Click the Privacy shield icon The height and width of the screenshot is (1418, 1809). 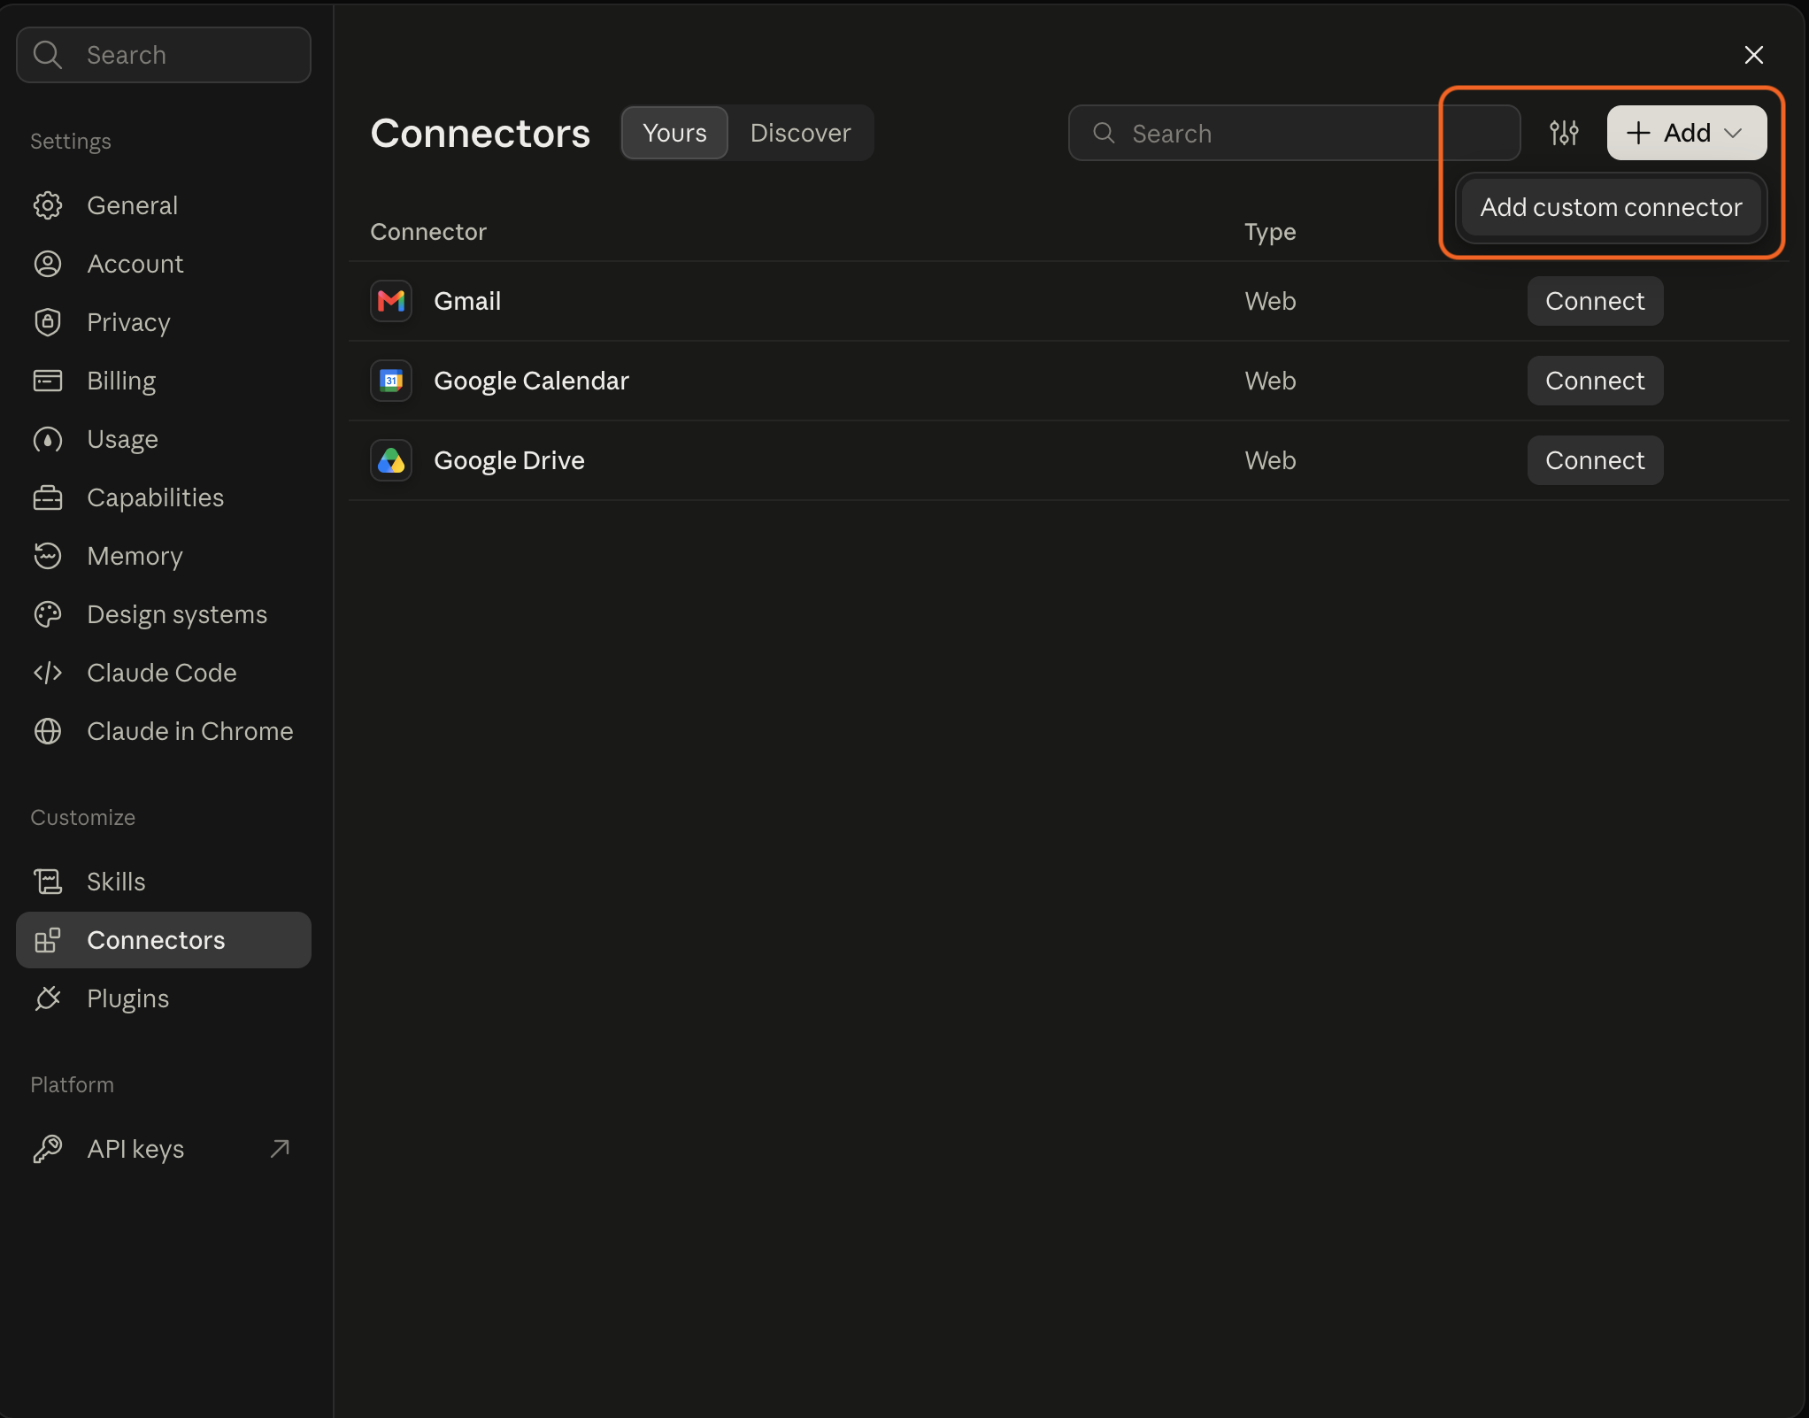point(48,322)
